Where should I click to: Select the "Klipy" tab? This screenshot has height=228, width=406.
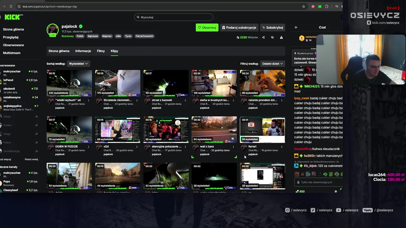tap(114, 51)
